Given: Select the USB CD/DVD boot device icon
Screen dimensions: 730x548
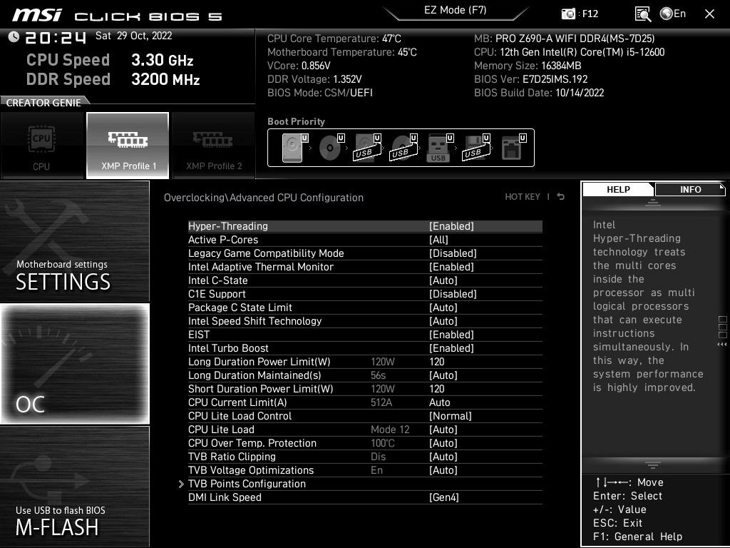Looking at the screenshot, I should 404,148.
